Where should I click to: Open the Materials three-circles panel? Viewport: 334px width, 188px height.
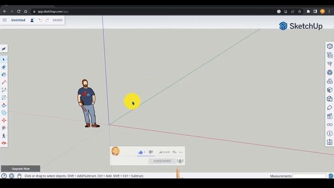pos(329,81)
